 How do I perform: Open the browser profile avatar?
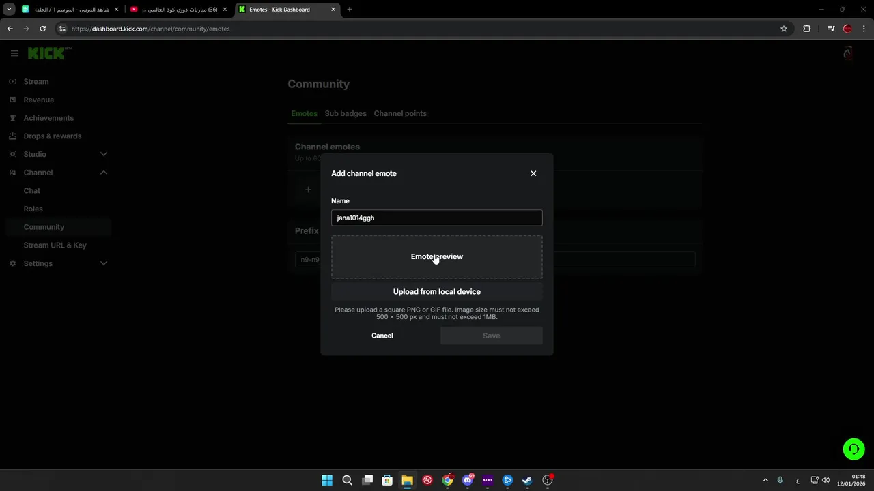tap(847, 29)
